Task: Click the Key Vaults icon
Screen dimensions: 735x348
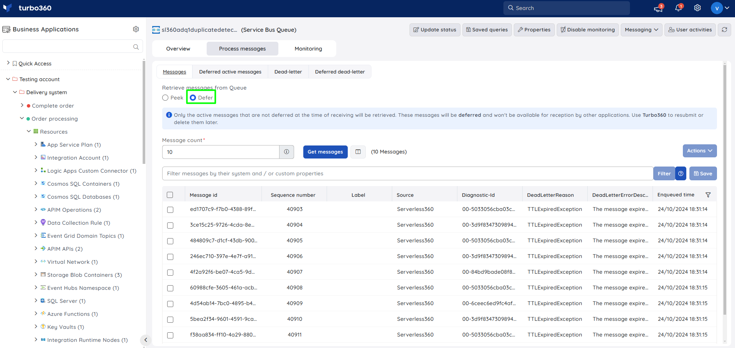Action: click(x=43, y=327)
